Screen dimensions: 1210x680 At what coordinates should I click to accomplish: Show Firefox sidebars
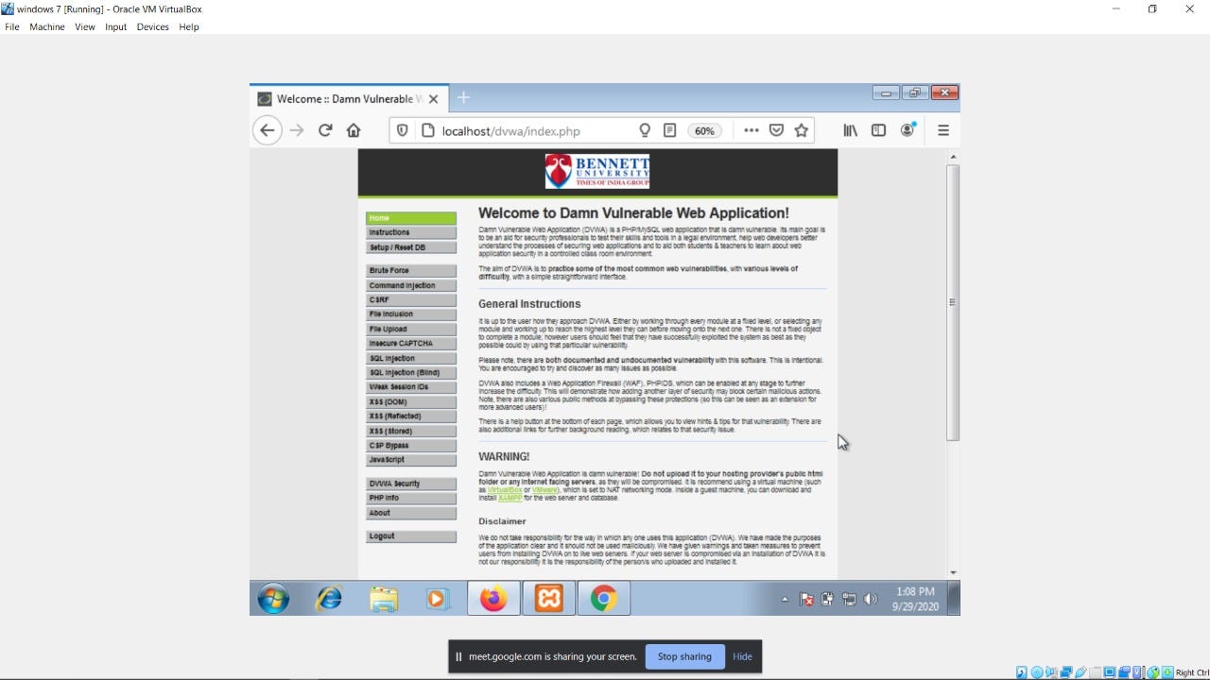878,130
